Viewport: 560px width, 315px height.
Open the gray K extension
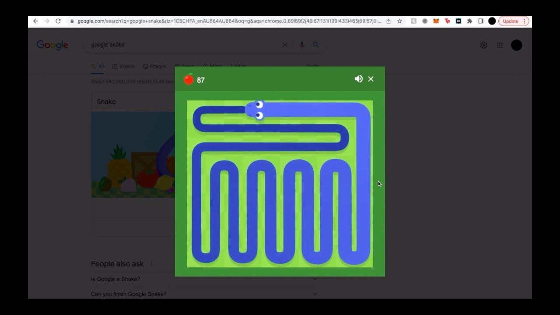[x=413, y=21]
